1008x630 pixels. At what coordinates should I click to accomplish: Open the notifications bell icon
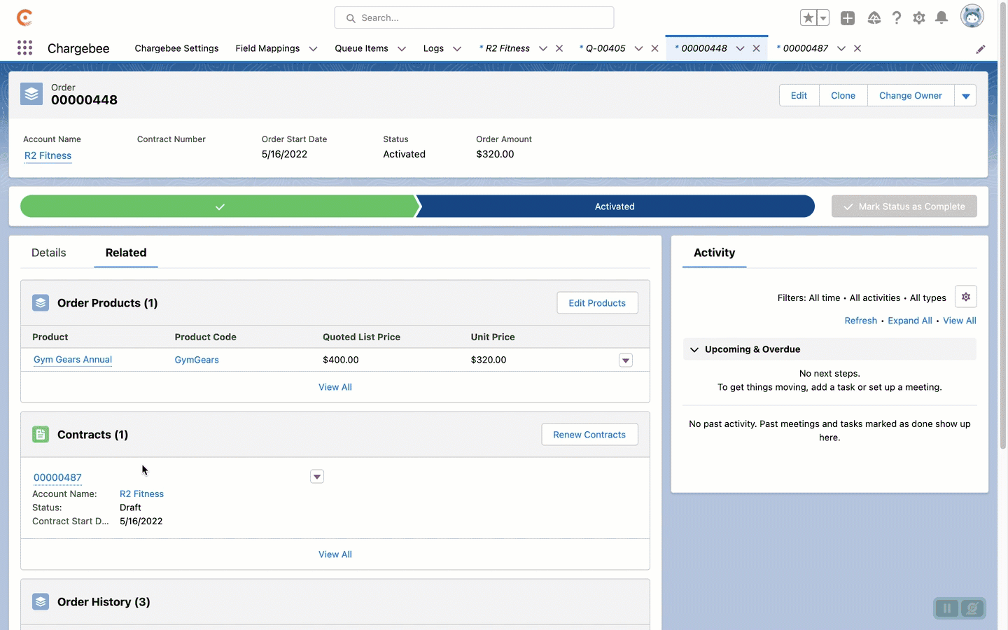pyautogui.click(x=941, y=18)
